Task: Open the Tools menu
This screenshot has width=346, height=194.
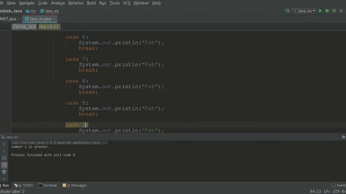Action: [114, 3]
